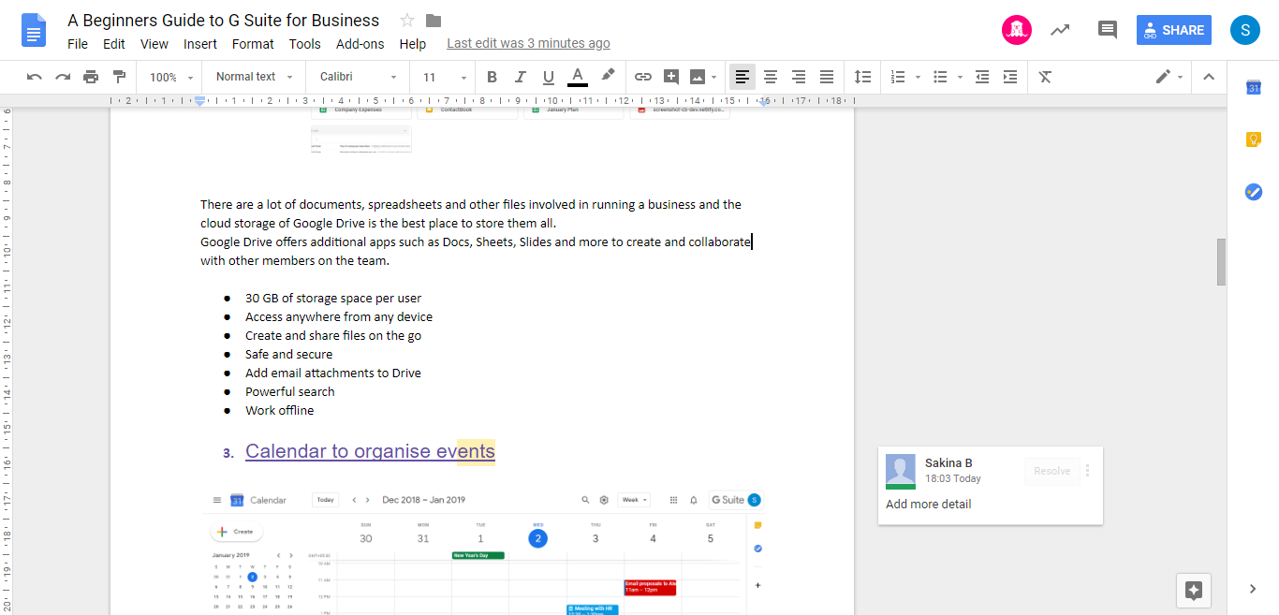
Task: Insert an image
Action: pos(698,77)
